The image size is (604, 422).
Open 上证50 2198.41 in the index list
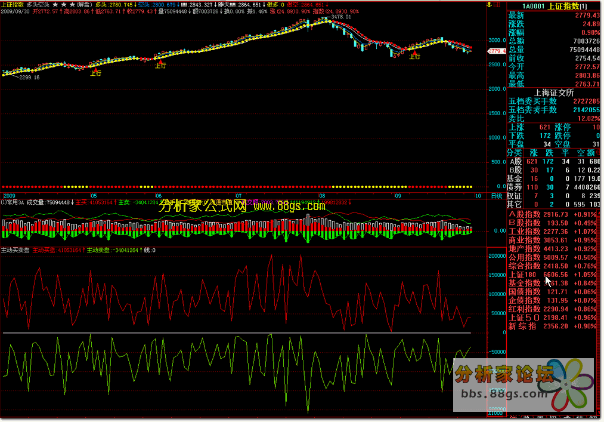tap(553, 318)
